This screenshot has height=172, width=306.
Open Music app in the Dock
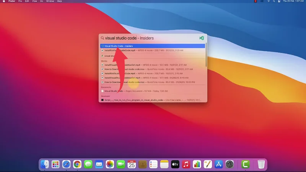(186, 164)
